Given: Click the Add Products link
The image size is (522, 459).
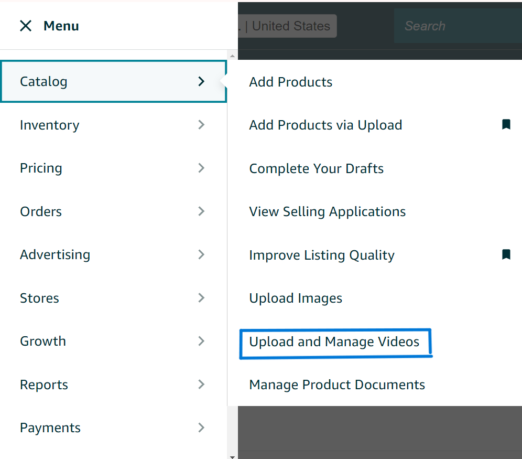Looking at the screenshot, I should tap(290, 82).
